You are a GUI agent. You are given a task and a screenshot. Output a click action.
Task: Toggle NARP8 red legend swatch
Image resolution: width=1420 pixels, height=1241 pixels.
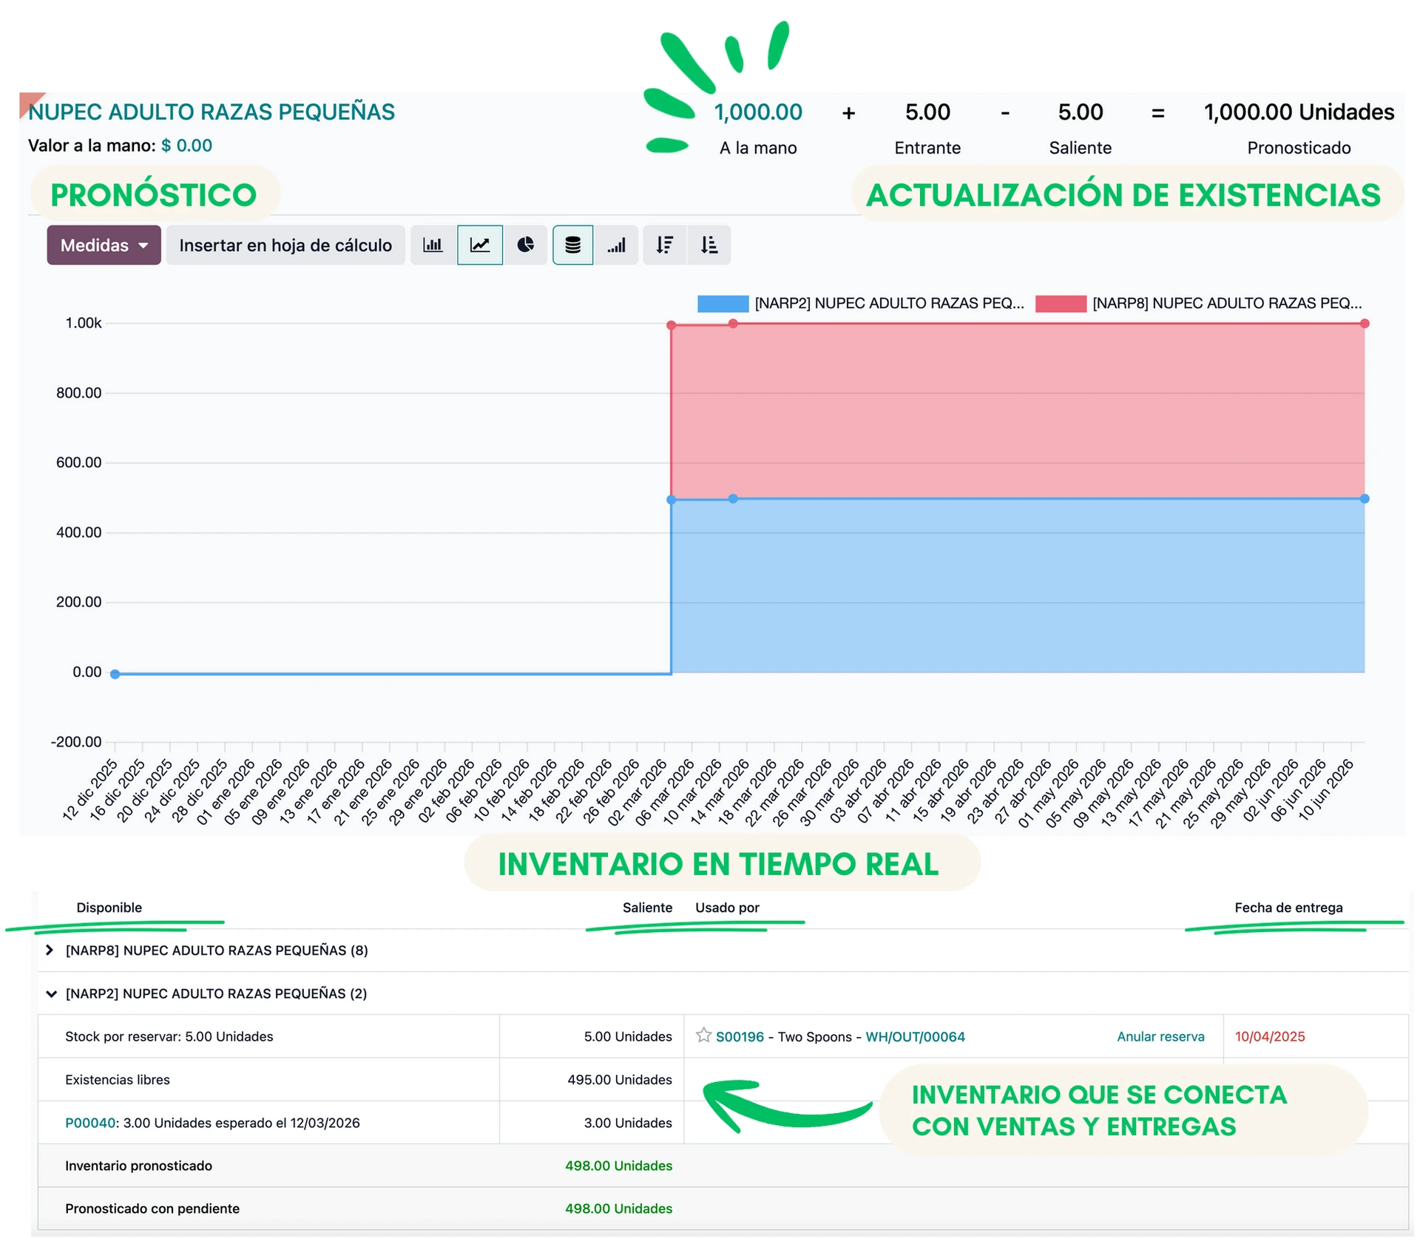click(x=1061, y=304)
